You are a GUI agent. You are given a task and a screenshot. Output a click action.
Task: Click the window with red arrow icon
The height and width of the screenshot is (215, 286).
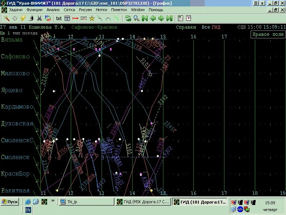189,18
